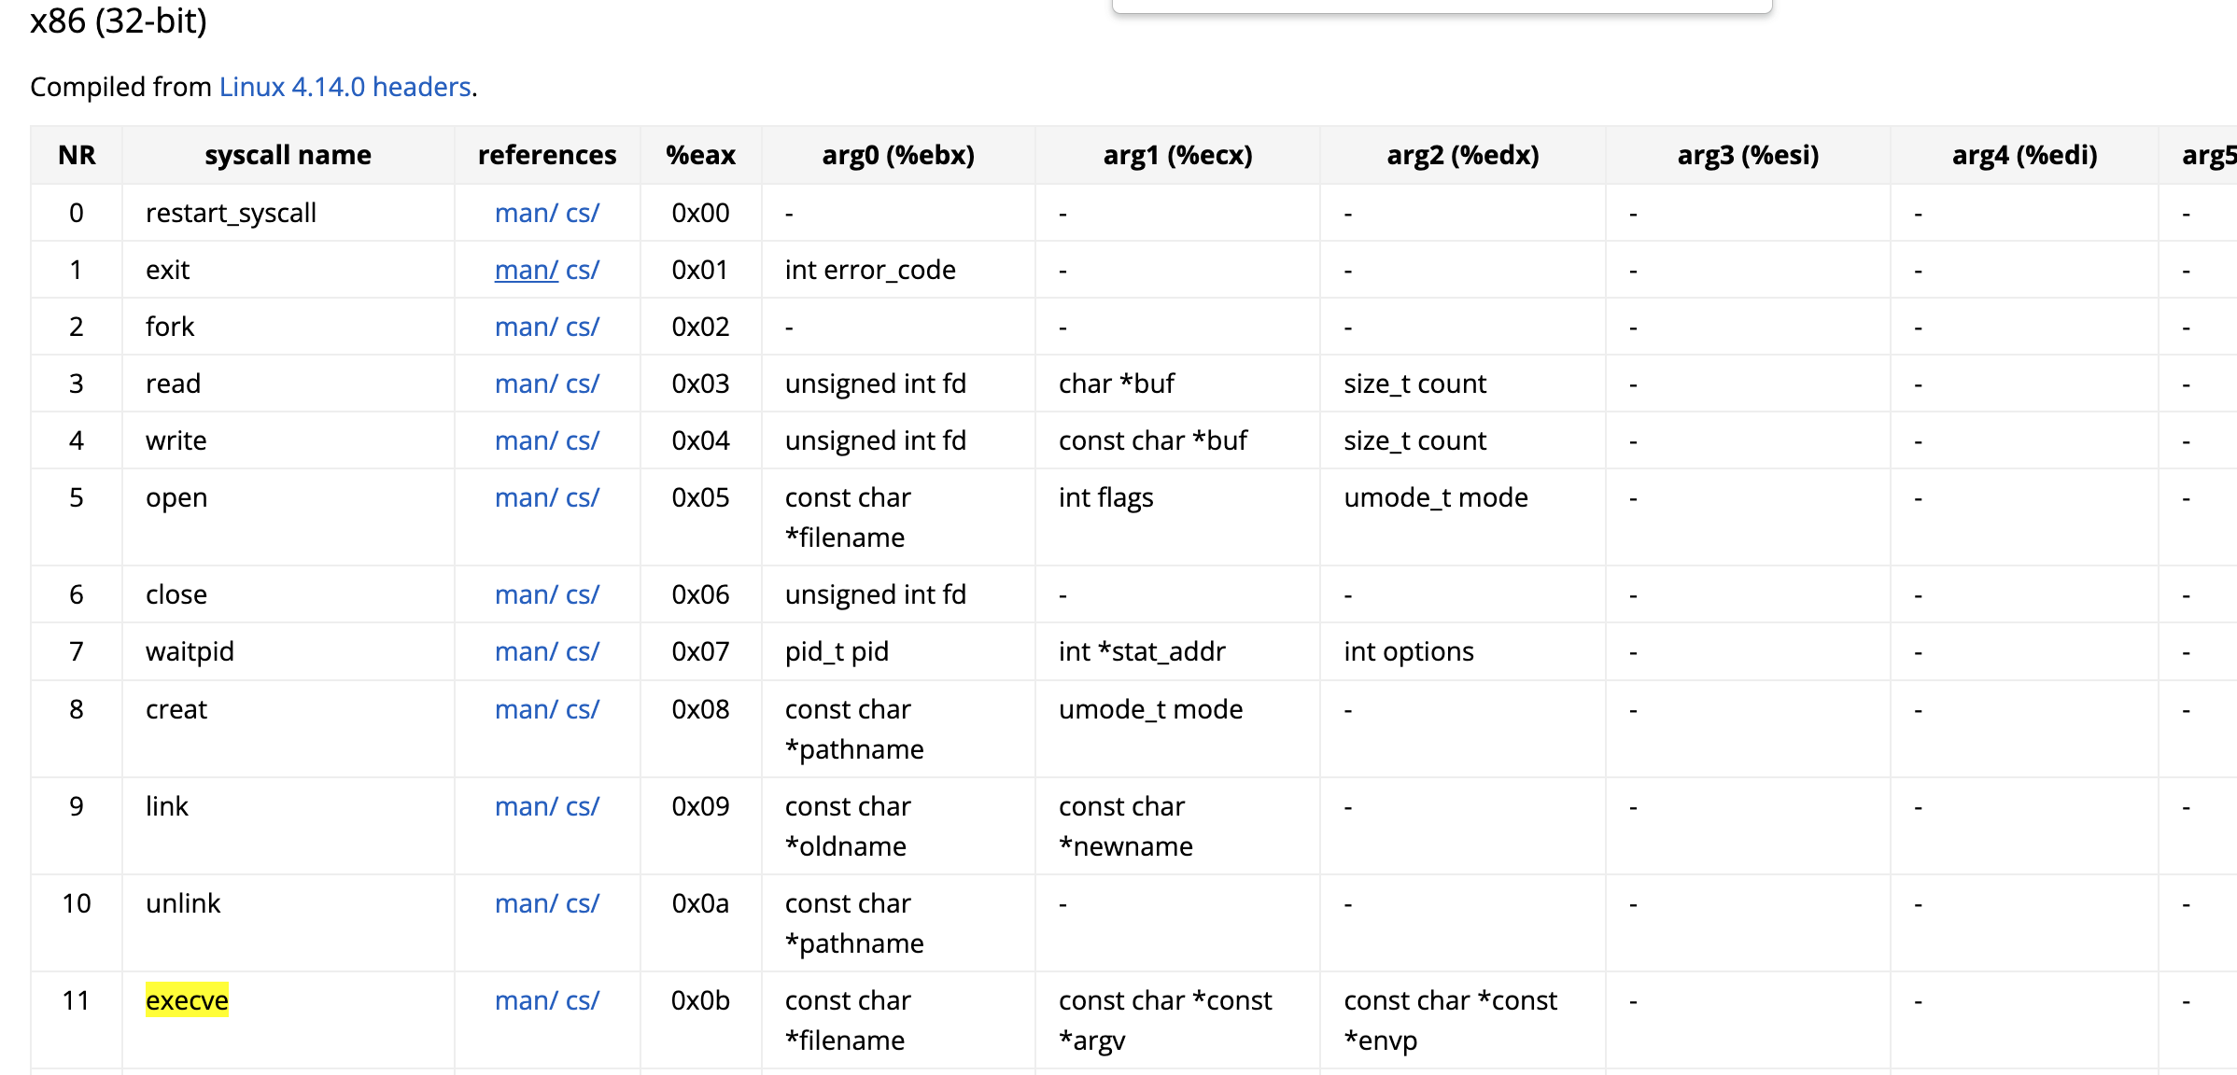
Task: Open cs/ reference for execve syscall
Action: point(583,1000)
